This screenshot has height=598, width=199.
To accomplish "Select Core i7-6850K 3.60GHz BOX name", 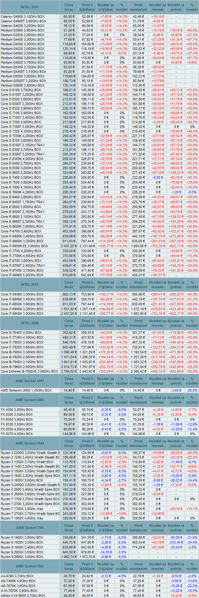I will pyautogui.click(x=22, y=304).
